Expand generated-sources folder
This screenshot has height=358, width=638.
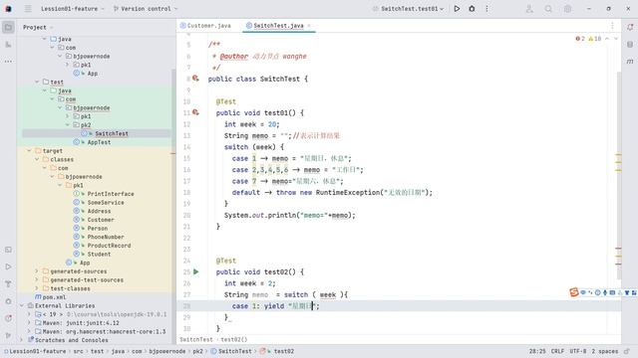coord(37,271)
